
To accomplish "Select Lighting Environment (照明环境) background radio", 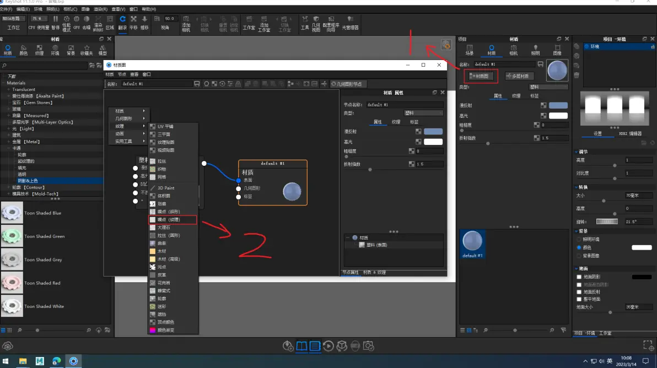I will click(579, 240).
